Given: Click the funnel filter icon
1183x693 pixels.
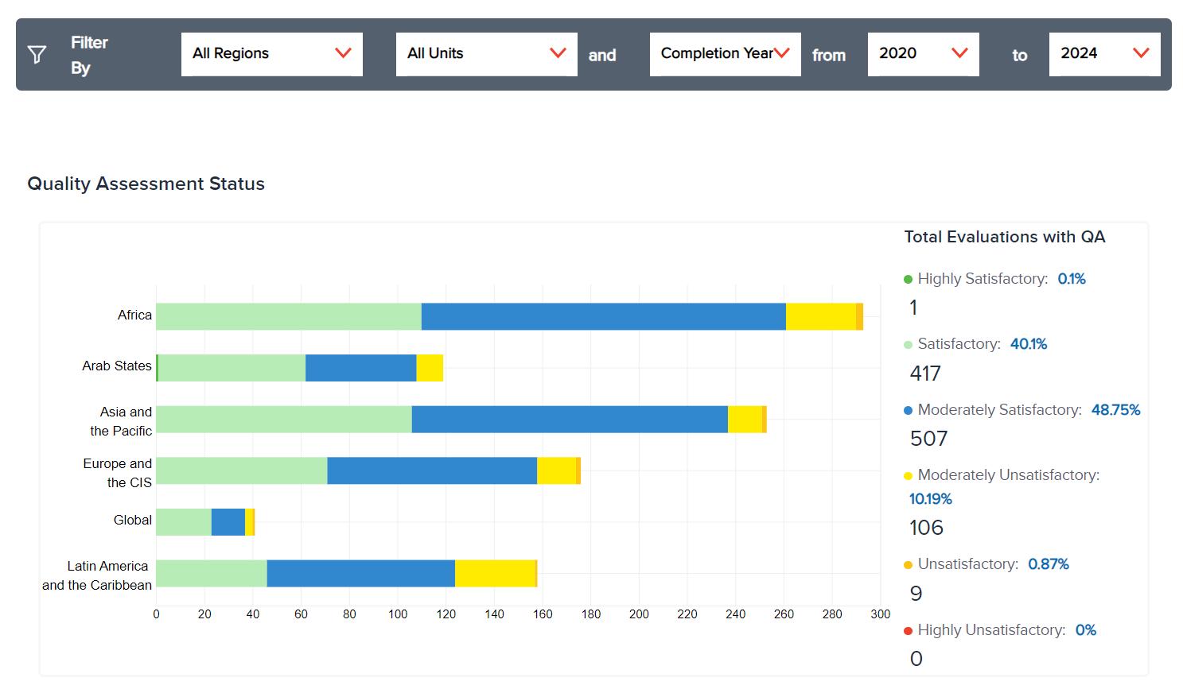Looking at the screenshot, I should click(37, 54).
